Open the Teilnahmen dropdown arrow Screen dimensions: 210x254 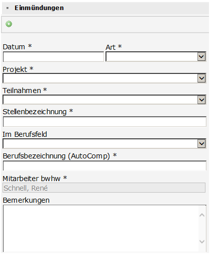(x=201, y=100)
